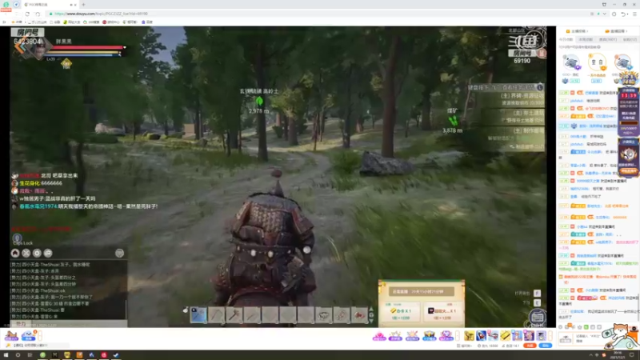Click the hotbar page up arrow

coord(371,309)
